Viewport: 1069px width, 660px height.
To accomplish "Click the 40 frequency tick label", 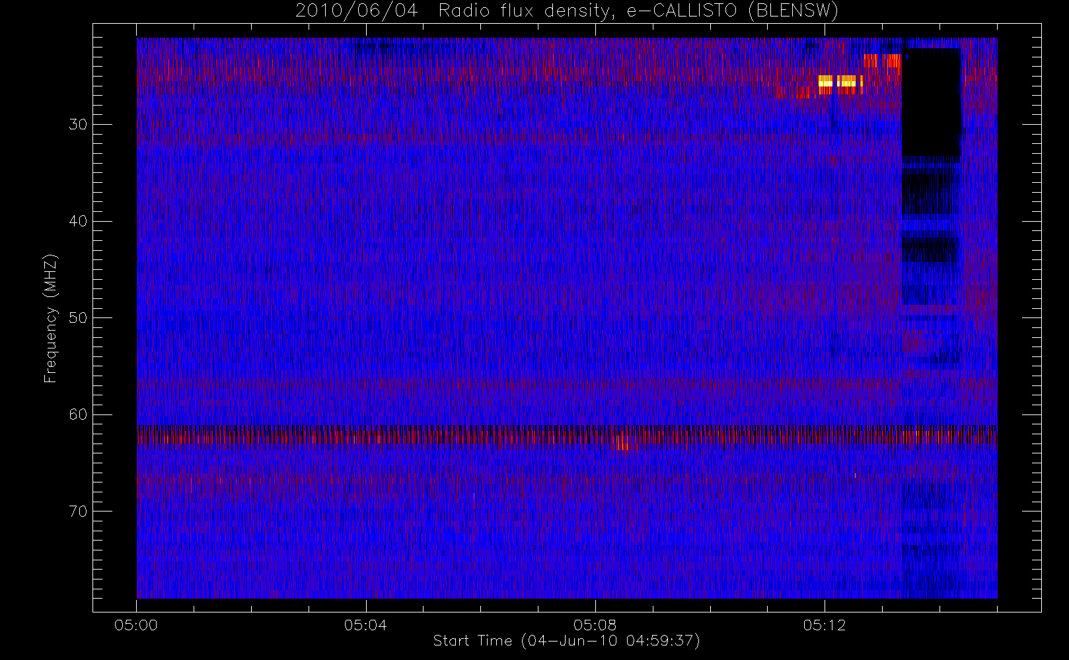I will 78,221.
